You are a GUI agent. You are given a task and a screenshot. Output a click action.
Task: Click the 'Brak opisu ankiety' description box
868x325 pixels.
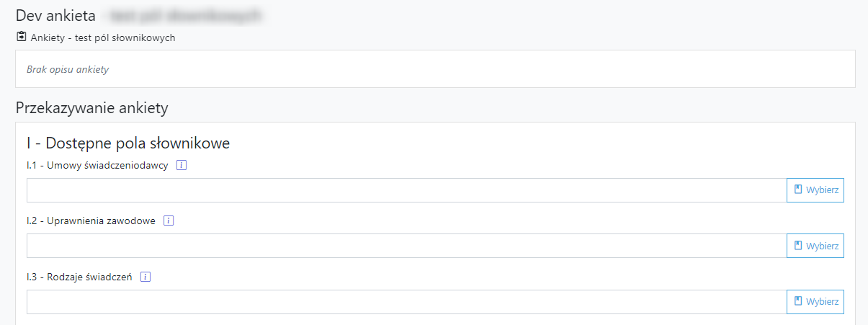[68, 69]
